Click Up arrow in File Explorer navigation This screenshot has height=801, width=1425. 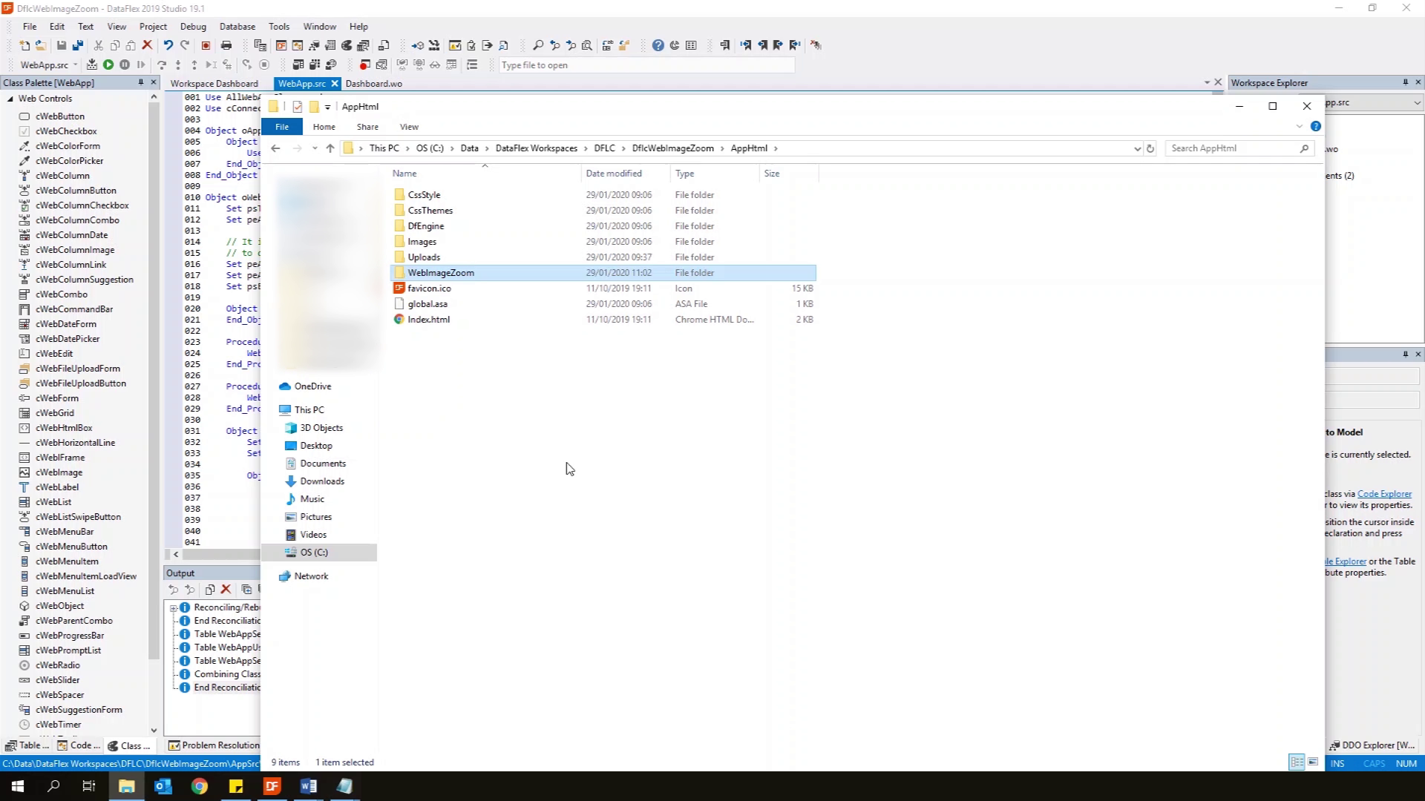click(330, 148)
